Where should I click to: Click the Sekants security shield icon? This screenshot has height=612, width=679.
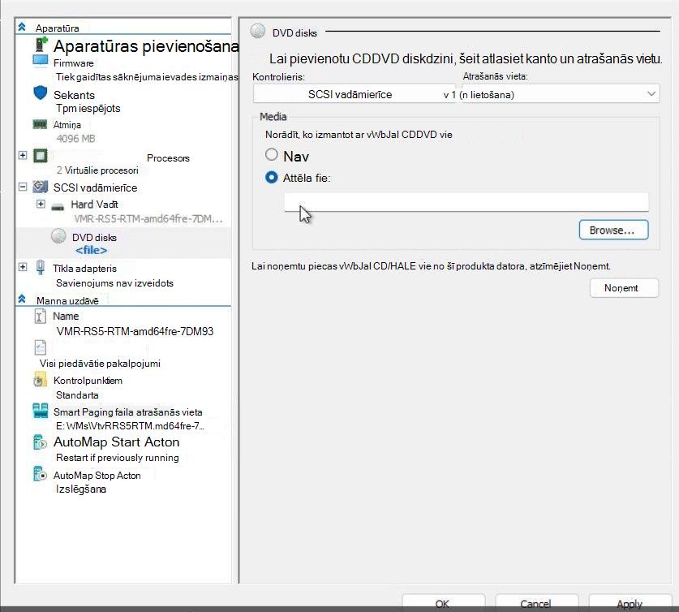[x=41, y=93]
